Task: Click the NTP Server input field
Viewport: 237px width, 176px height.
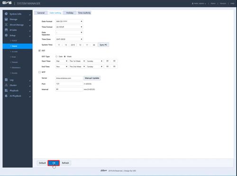Action: [x=69, y=78]
